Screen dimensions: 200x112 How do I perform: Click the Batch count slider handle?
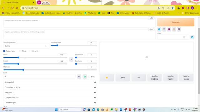click(x=76, y=58)
